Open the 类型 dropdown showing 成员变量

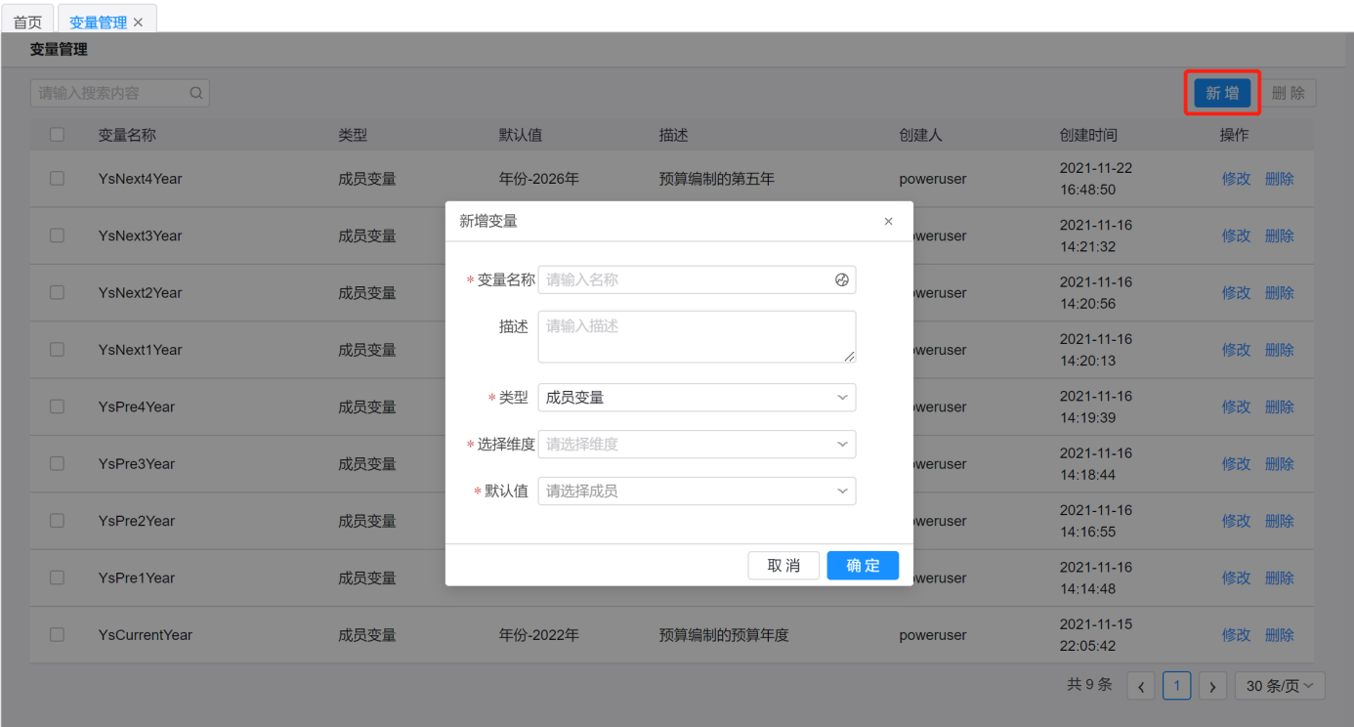point(697,398)
